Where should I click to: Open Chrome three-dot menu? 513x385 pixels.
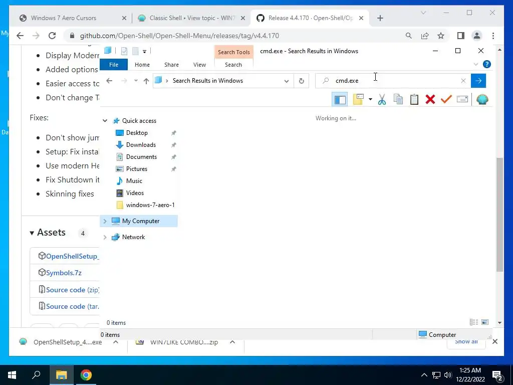[493, 36]
